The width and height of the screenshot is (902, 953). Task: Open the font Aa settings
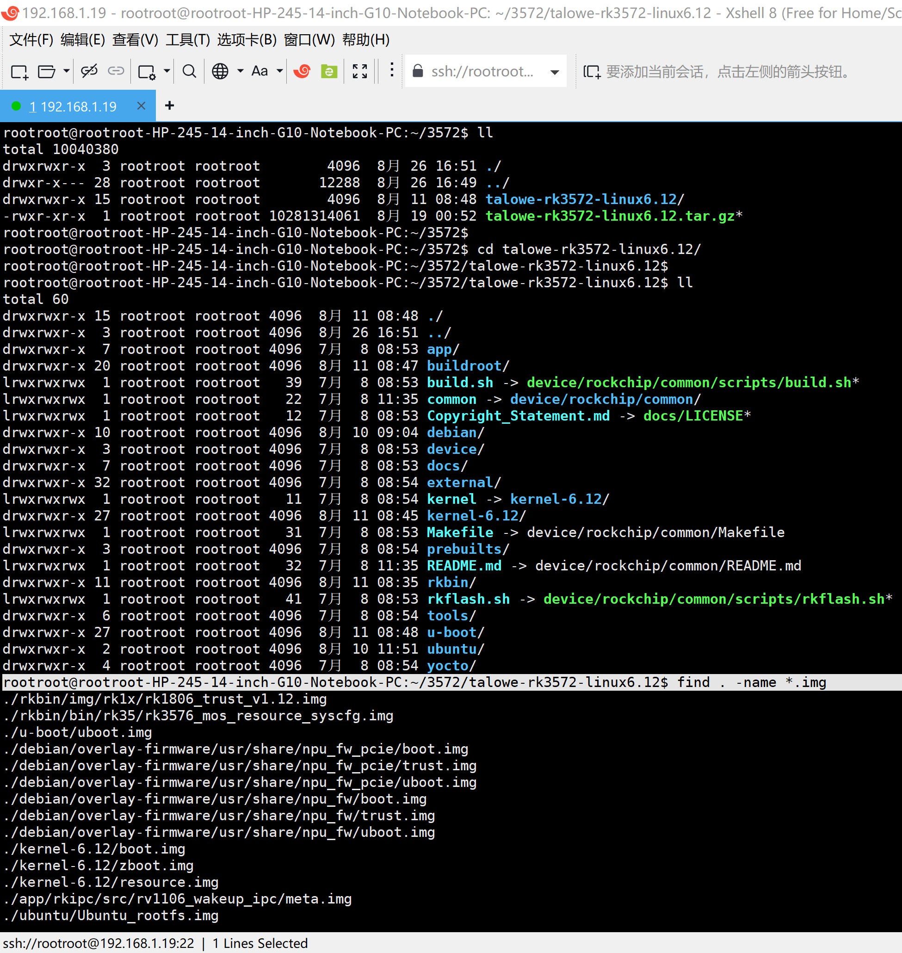pyautogui.click(x=259, y=71)
